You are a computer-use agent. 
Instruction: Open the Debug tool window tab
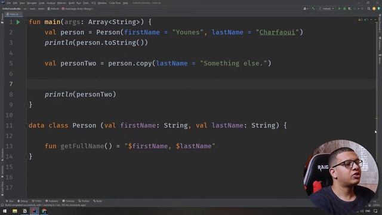pos(23,201)
